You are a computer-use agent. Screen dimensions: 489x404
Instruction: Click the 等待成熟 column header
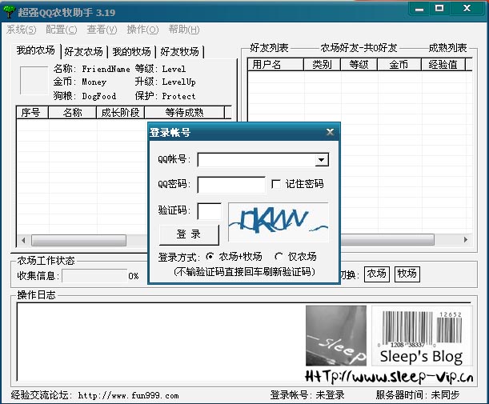point(184,113)
